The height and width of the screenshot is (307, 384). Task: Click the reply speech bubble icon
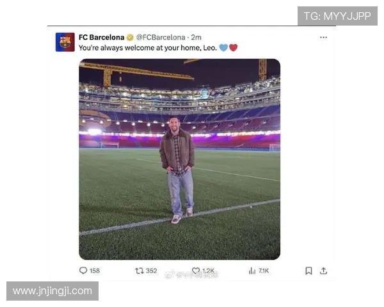pyautogui.click(x=83, y=271)
